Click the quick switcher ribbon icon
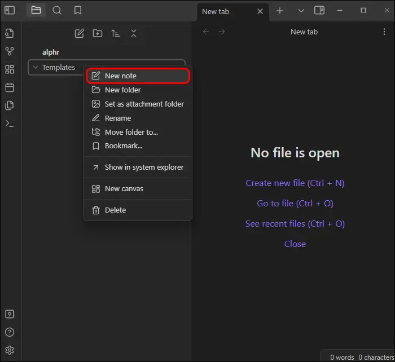395x362 pixels. point(10,33)
